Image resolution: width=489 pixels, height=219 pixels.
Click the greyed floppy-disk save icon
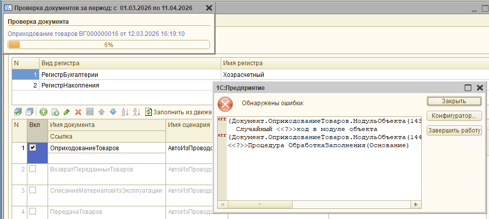[x=90, y=112]
